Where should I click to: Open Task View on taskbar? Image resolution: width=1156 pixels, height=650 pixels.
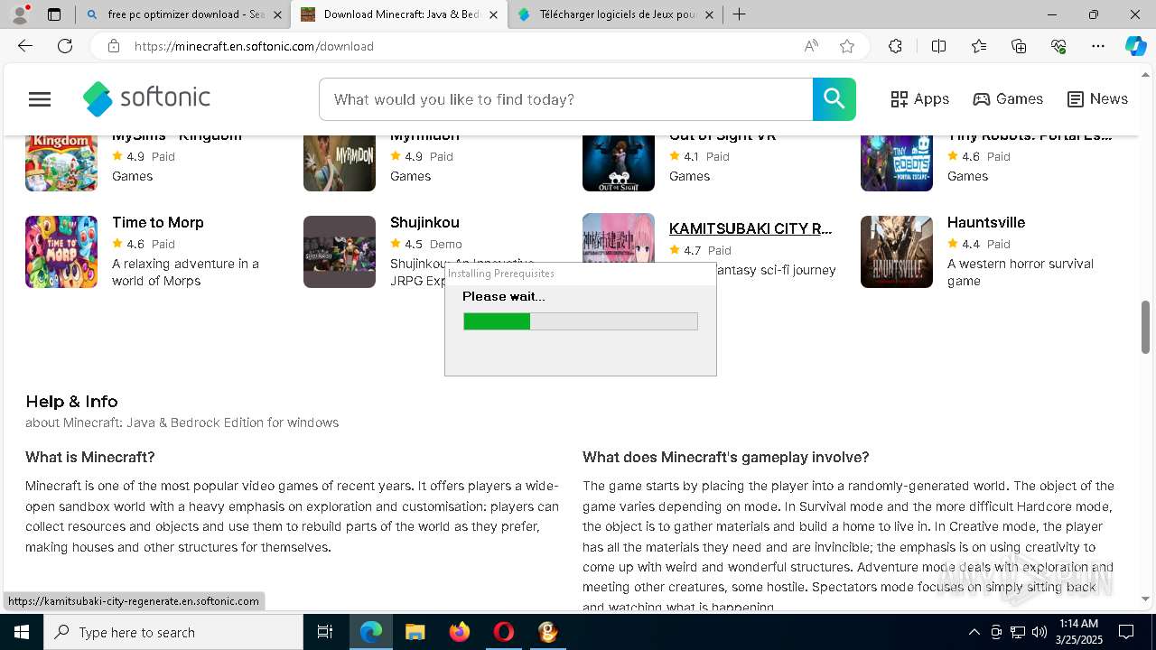(x=325, y=632)
